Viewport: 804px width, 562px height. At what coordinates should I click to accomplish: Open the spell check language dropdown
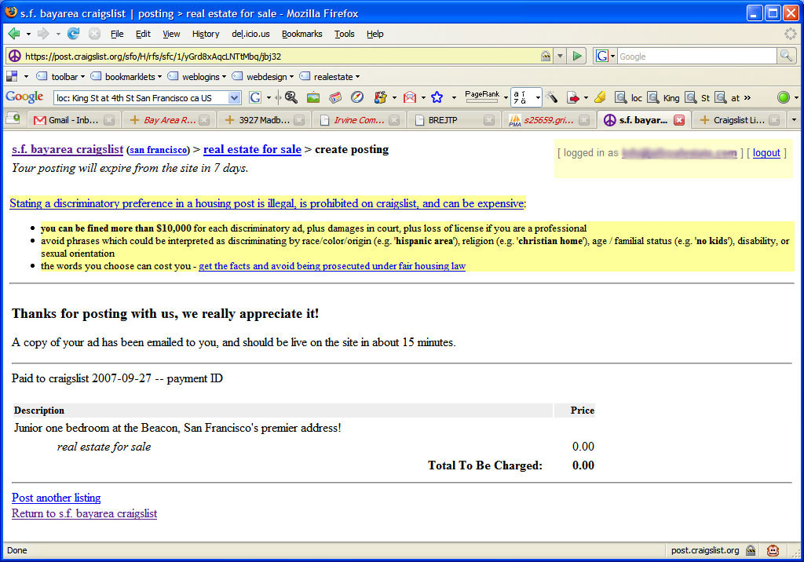pos(538,97)
